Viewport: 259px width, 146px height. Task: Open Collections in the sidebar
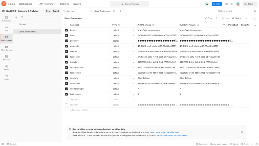point(6,19)
